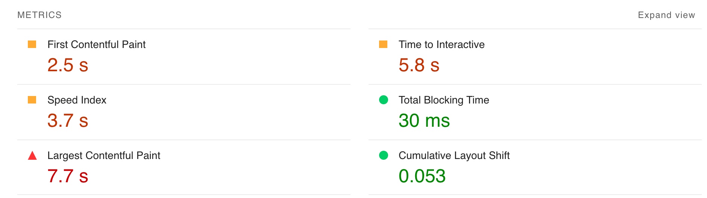Open the Total Blocking Time metric label
The height and width of the screenshot is (198, 707).
pyautogui.click(x=444, y=100)
